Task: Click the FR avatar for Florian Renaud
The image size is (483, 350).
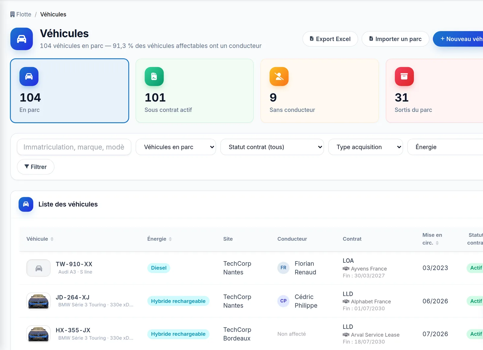Action: point(283,268)
